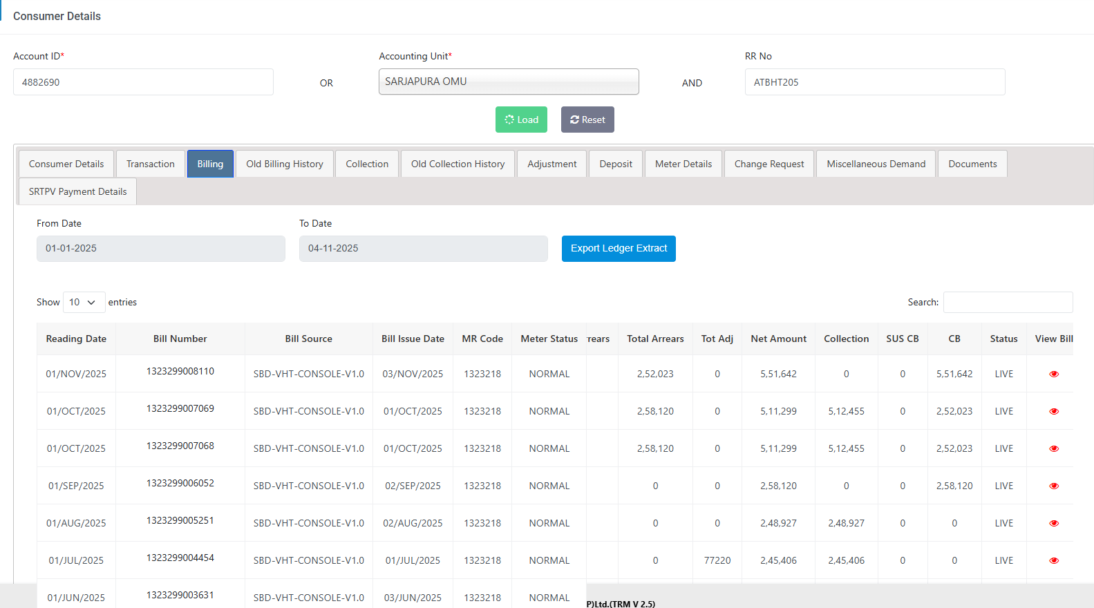Open the Show entries count dropdown
This screenshot has width=1094, height=608.
84,302
